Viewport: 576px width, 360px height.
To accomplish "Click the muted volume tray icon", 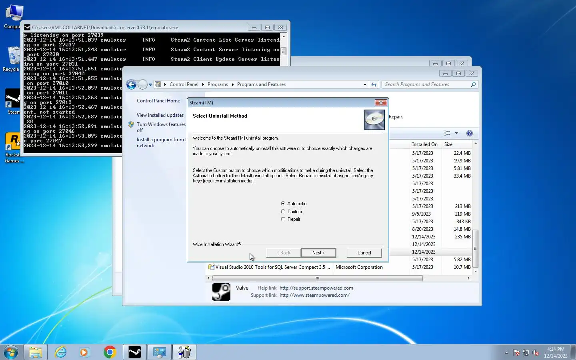I will (536, 353).
